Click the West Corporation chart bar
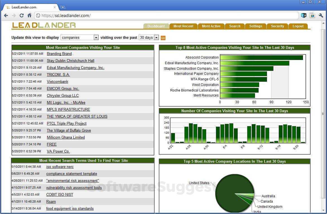This screenshot has width=327, height=214. pos(240,85)
